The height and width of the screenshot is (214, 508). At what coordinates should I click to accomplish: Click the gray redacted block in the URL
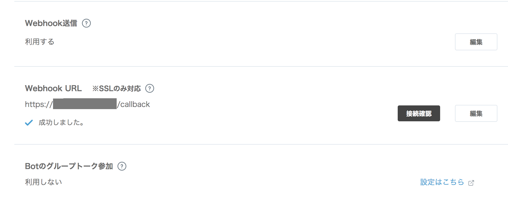pyautogui.click(x=85, y=104)
